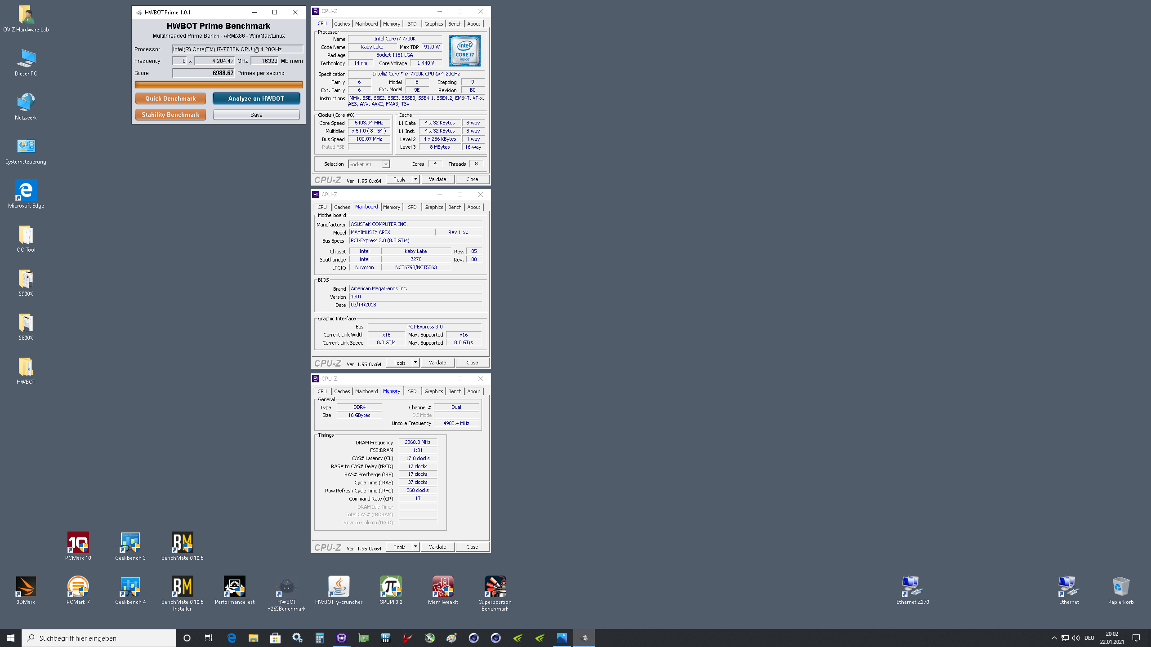Open the Socket #1 selection dropdown
Screen dimensions: 1151x647
click(x=369, y=164)
